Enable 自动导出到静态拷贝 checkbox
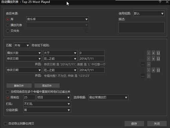170x128 pixels. pos(5,124)
